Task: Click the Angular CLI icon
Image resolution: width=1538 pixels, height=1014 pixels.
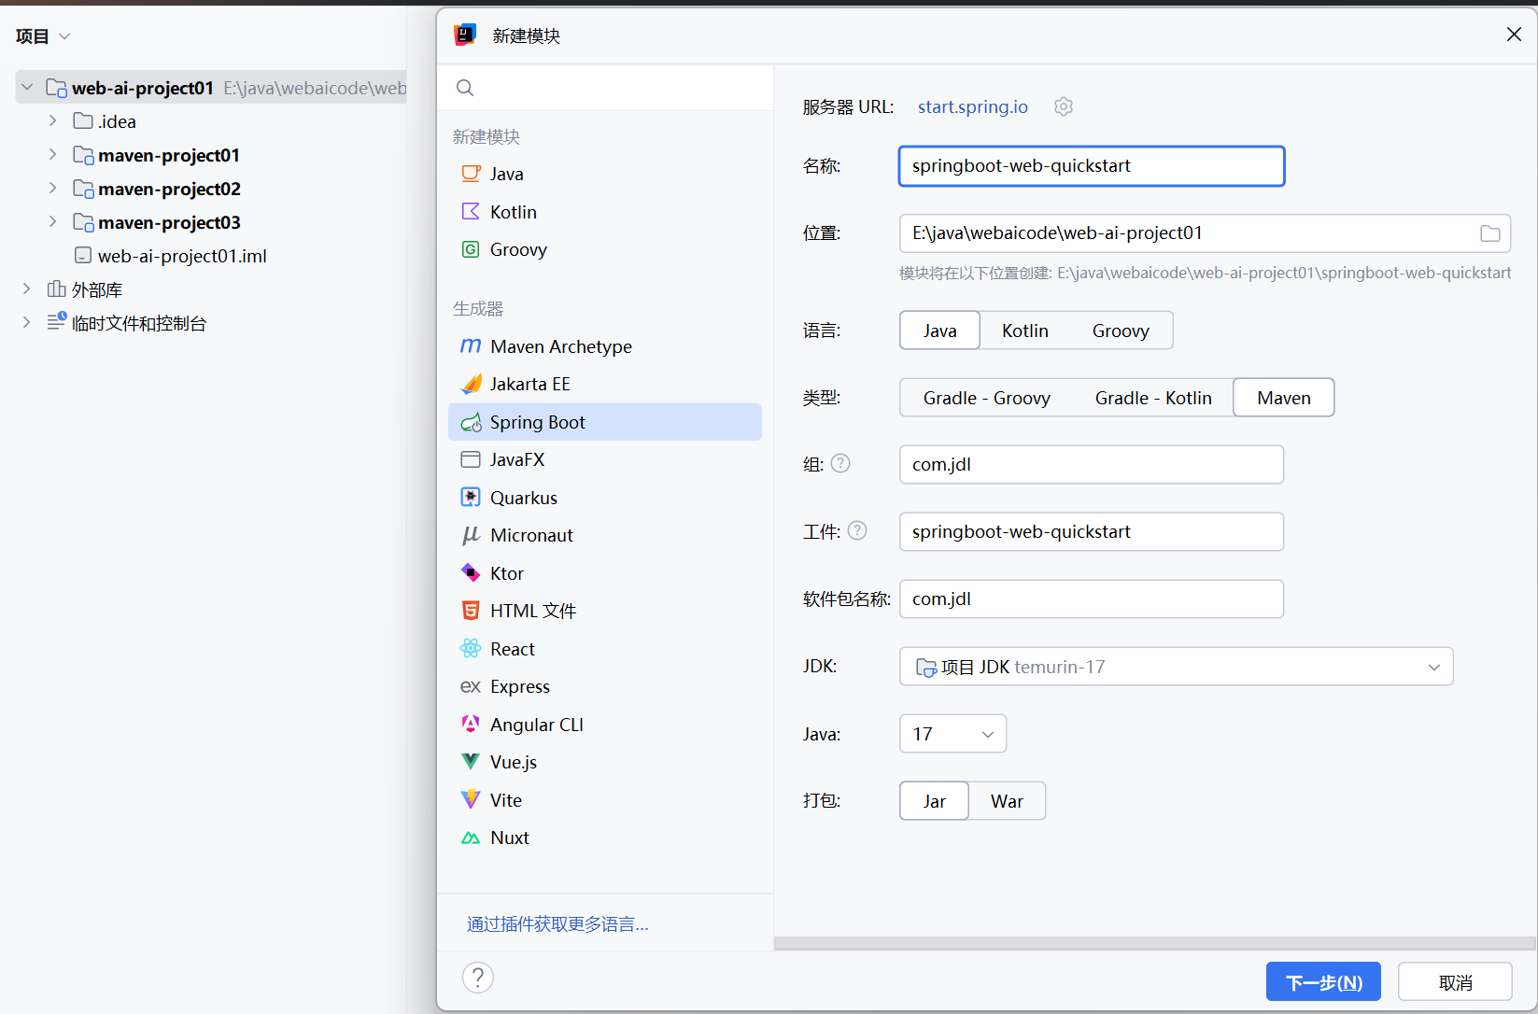Action: tap(471, 724)
